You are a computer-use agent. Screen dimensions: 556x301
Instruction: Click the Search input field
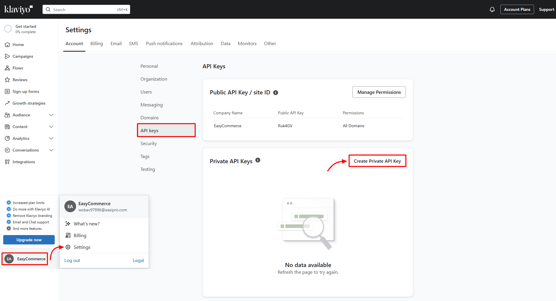(86, 9)
